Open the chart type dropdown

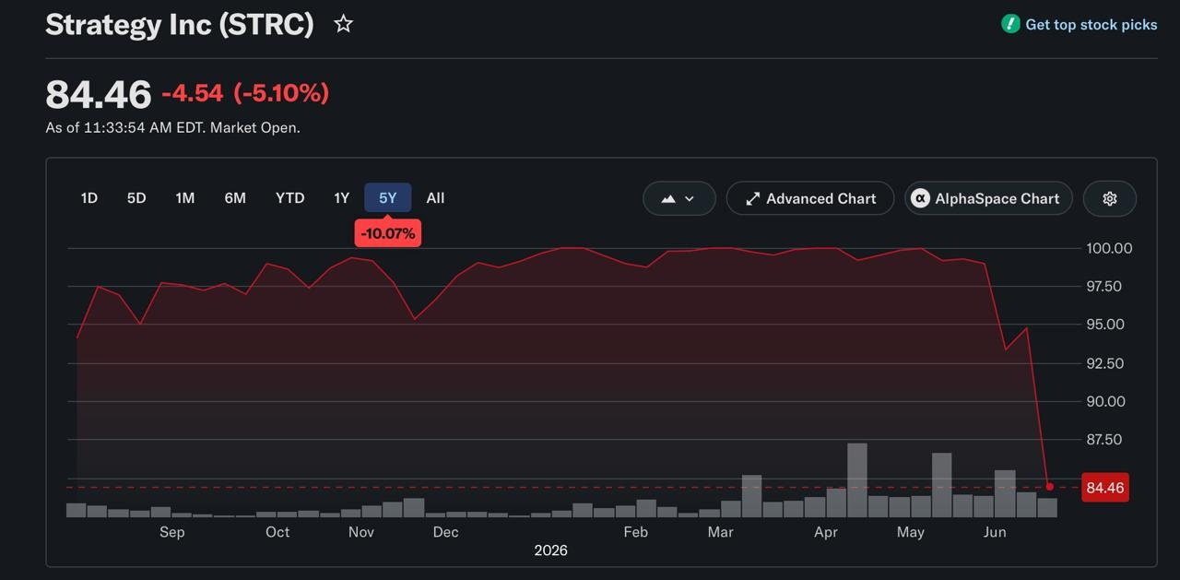678,198
